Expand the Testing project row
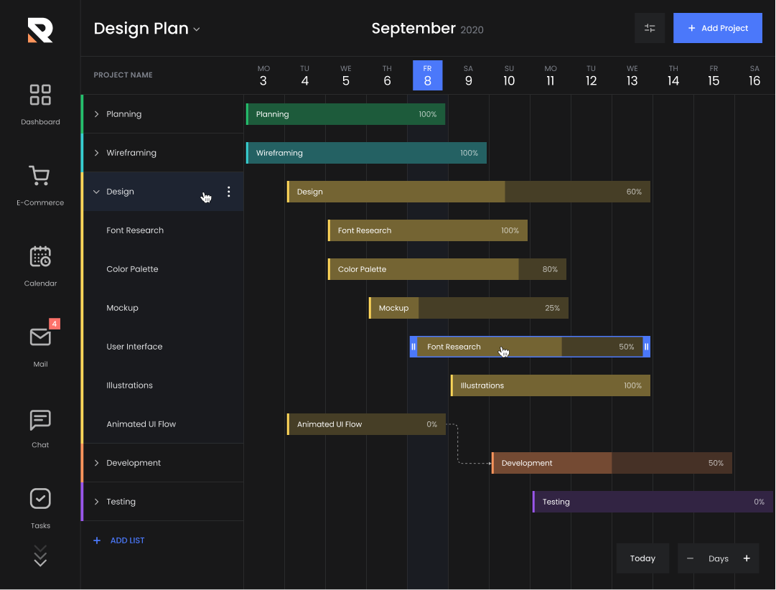The height and width of the screenshot is (590, 776). tap(97, 502)
